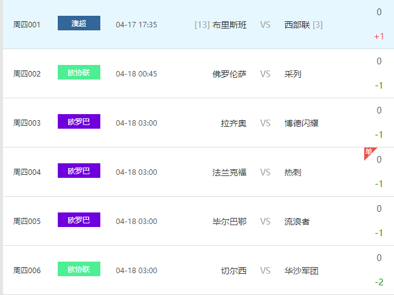
Task: Click the 单 single-bet badge on 周四004
Action: coord(369,152)
